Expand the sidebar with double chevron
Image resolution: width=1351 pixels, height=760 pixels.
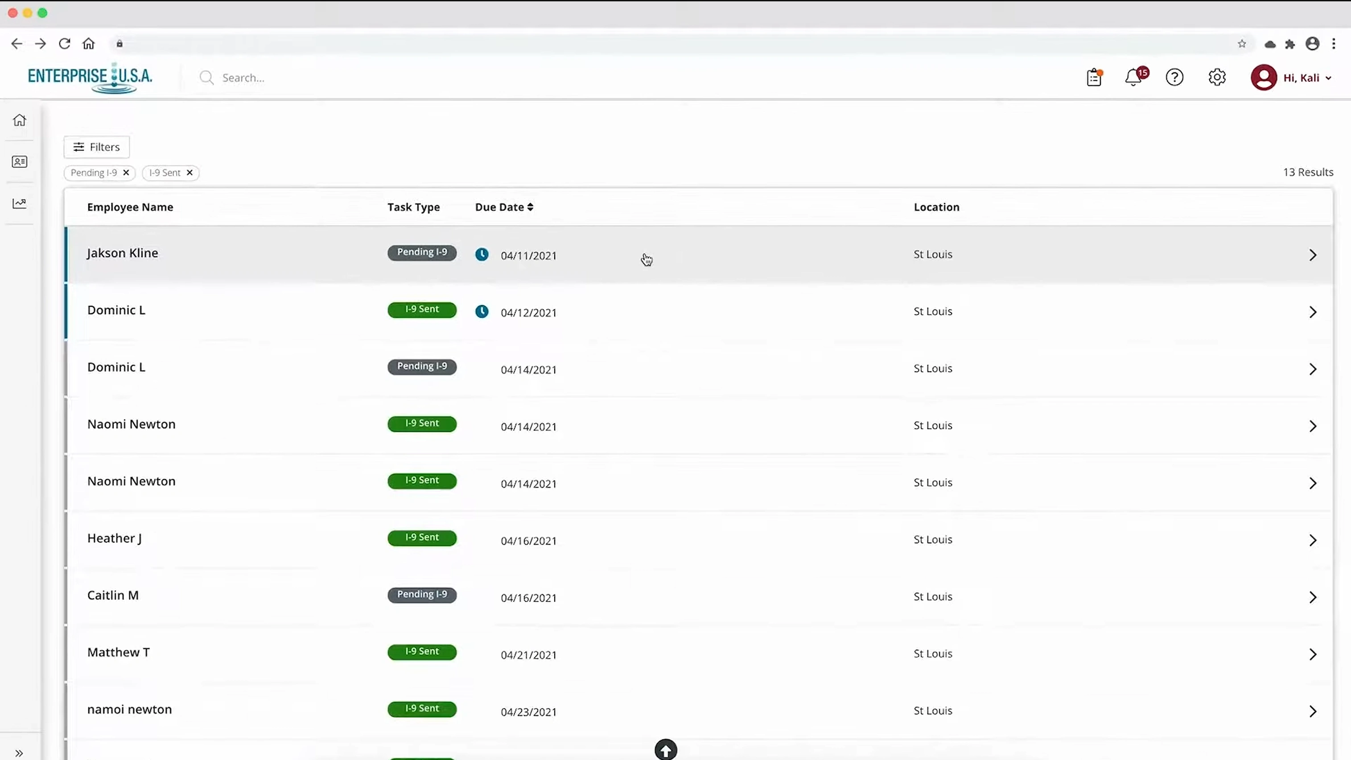pyautogui.click(x=20, y=753)
